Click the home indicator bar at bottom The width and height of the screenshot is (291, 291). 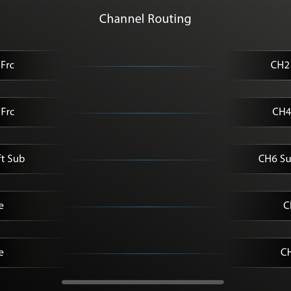(143, 282)
